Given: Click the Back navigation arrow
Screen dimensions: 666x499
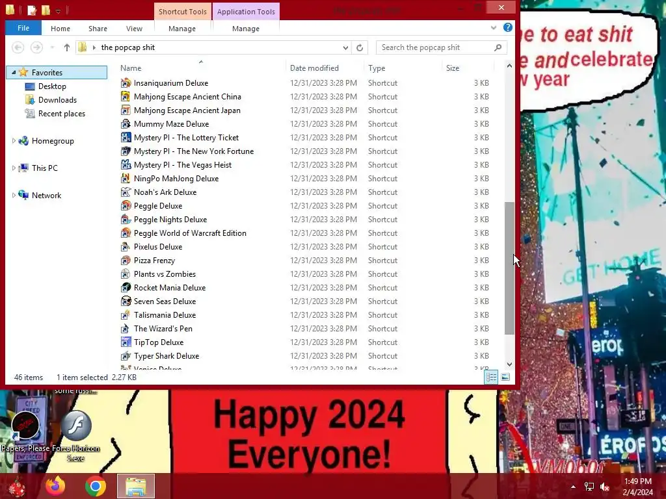Looking at the screenshot, I should tap(18, 47).
